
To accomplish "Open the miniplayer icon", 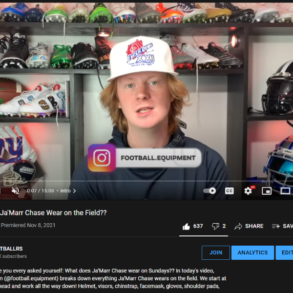I will click(267, 191).
